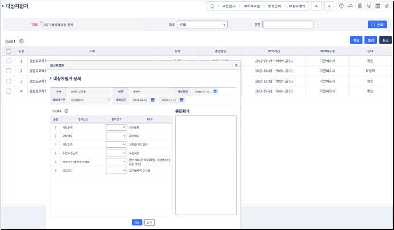Viewport: 394px width, 230px height.
Task: Open the clock timer icon in top toolbar
Action: (x=341, y=6)
